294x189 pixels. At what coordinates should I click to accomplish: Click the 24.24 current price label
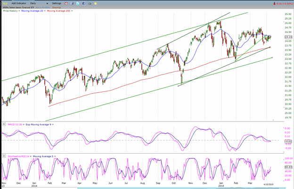pos(288,37)
